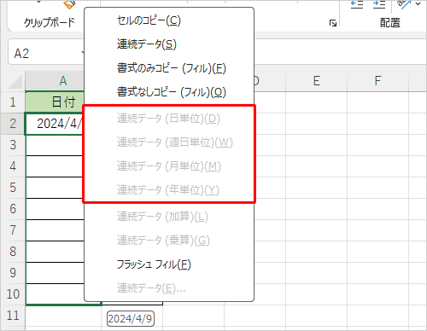This screenshot has height=331, width=427.
Task: Click cell E1 in the sheet
Action: [x=316, y=102]
